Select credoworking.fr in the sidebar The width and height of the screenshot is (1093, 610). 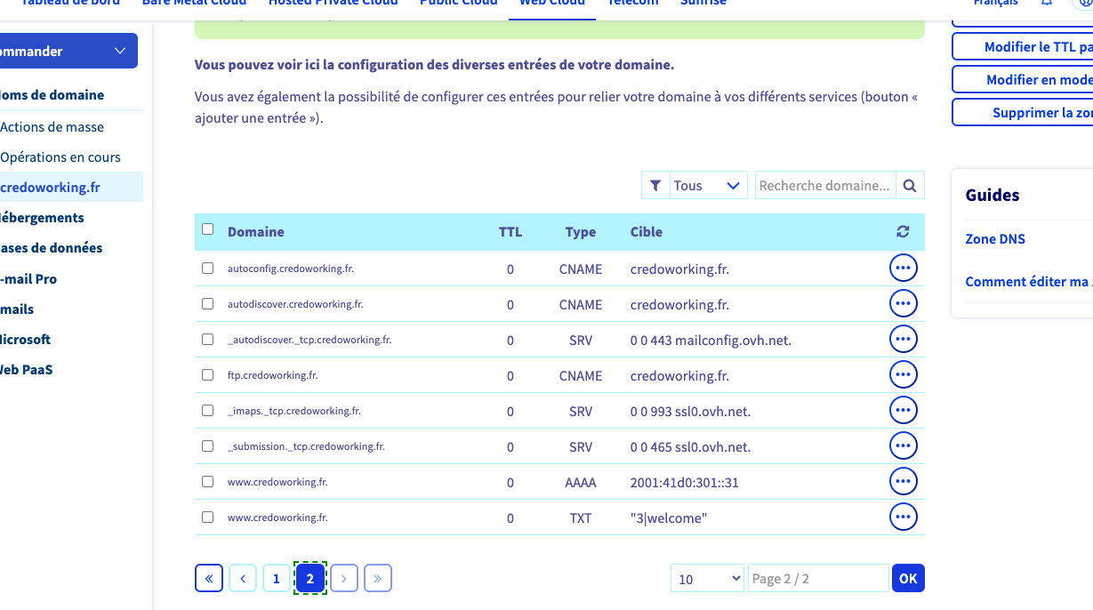[51, 187]
